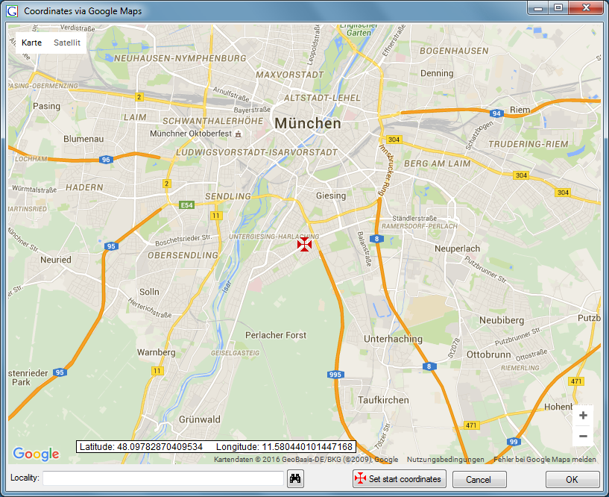Switch to Satellit map view
609x497 pixels.
coord(67,43)
